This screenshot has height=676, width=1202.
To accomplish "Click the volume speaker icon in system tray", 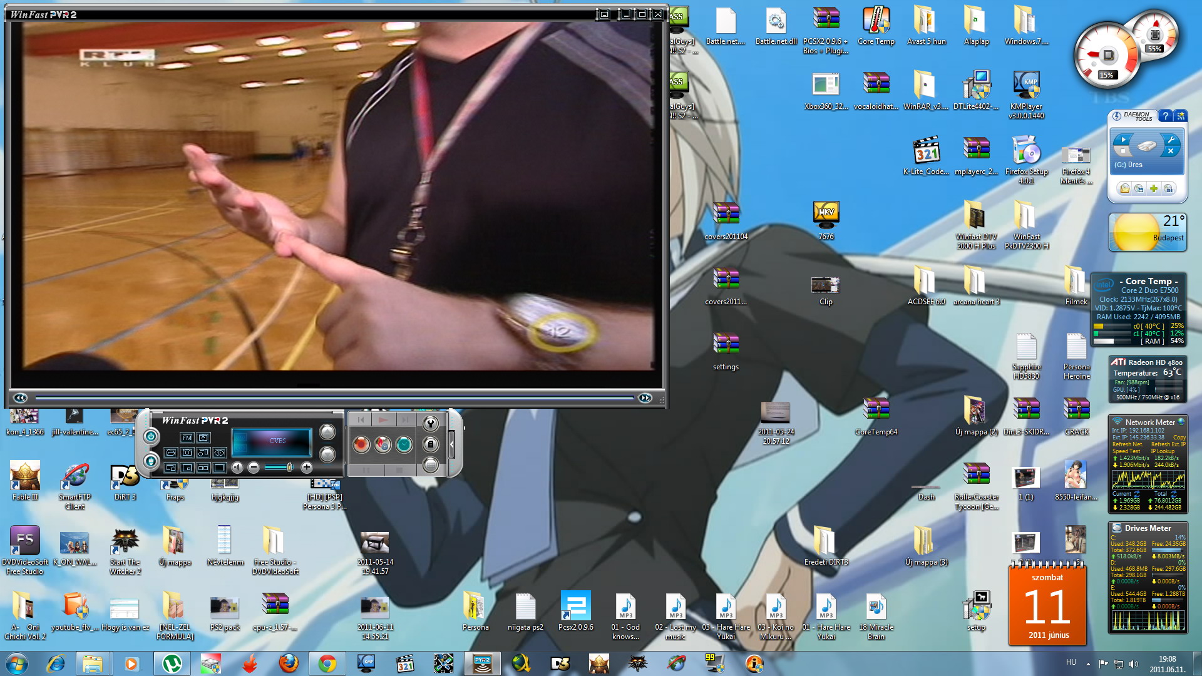I will [x=1133, y=663].
